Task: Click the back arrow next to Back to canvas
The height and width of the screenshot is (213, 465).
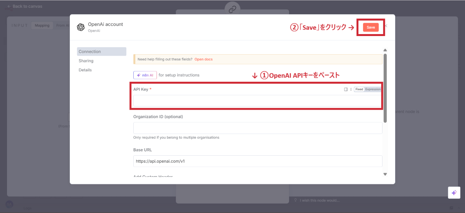Action: [9, 6]
